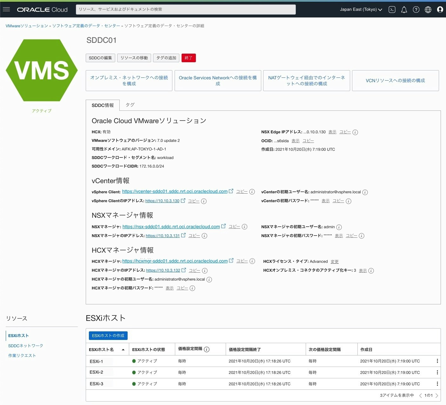Open language globe selector
This screenshot has width=446, height=405.
[428, 10]
